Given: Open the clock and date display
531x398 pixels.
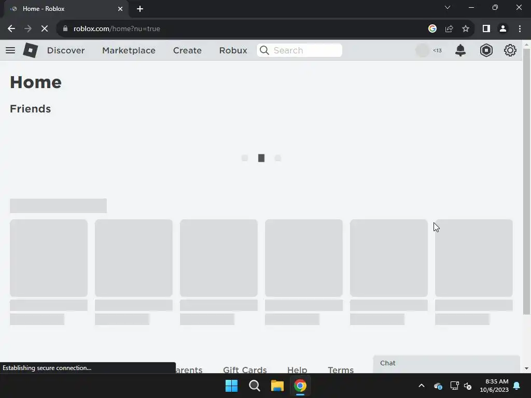Looking at the screenshot, I should [x=494, y=386].
